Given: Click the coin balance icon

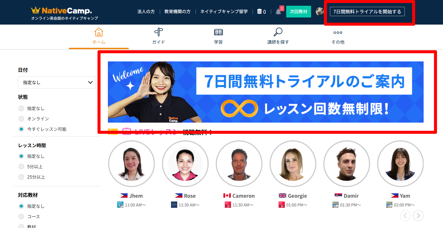Looking at the screenshot, I should (x=260, y=11).
